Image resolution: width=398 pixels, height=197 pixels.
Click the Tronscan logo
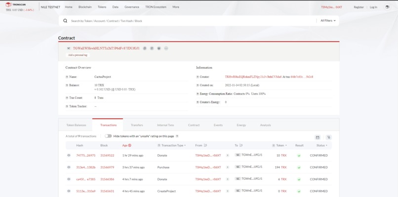pyautogui.click(x=16, y=4)
